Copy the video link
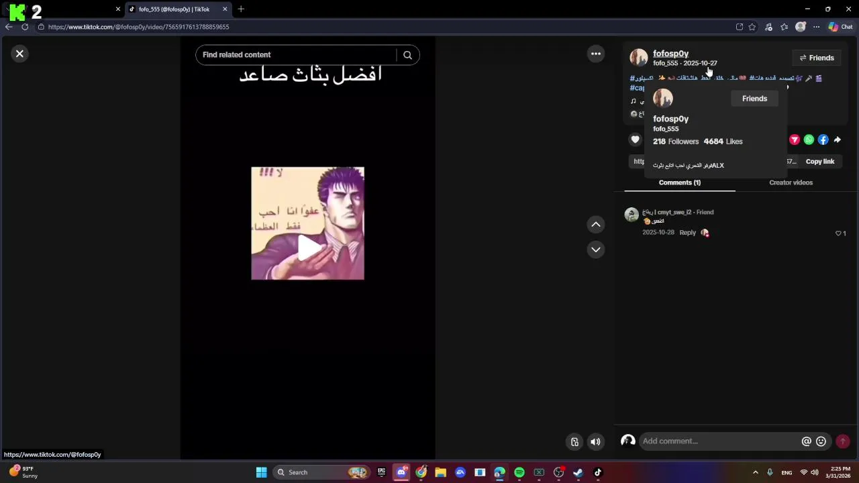 click(820, 162)
